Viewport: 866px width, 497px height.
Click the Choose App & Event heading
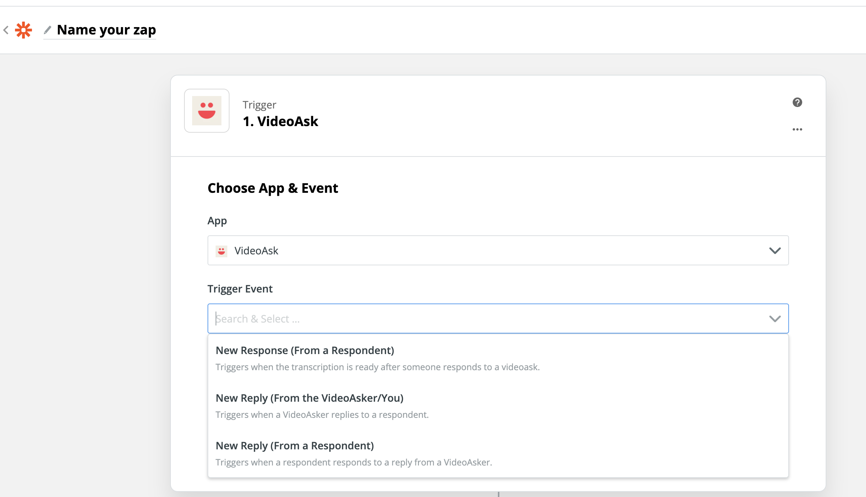pos(273,188)
